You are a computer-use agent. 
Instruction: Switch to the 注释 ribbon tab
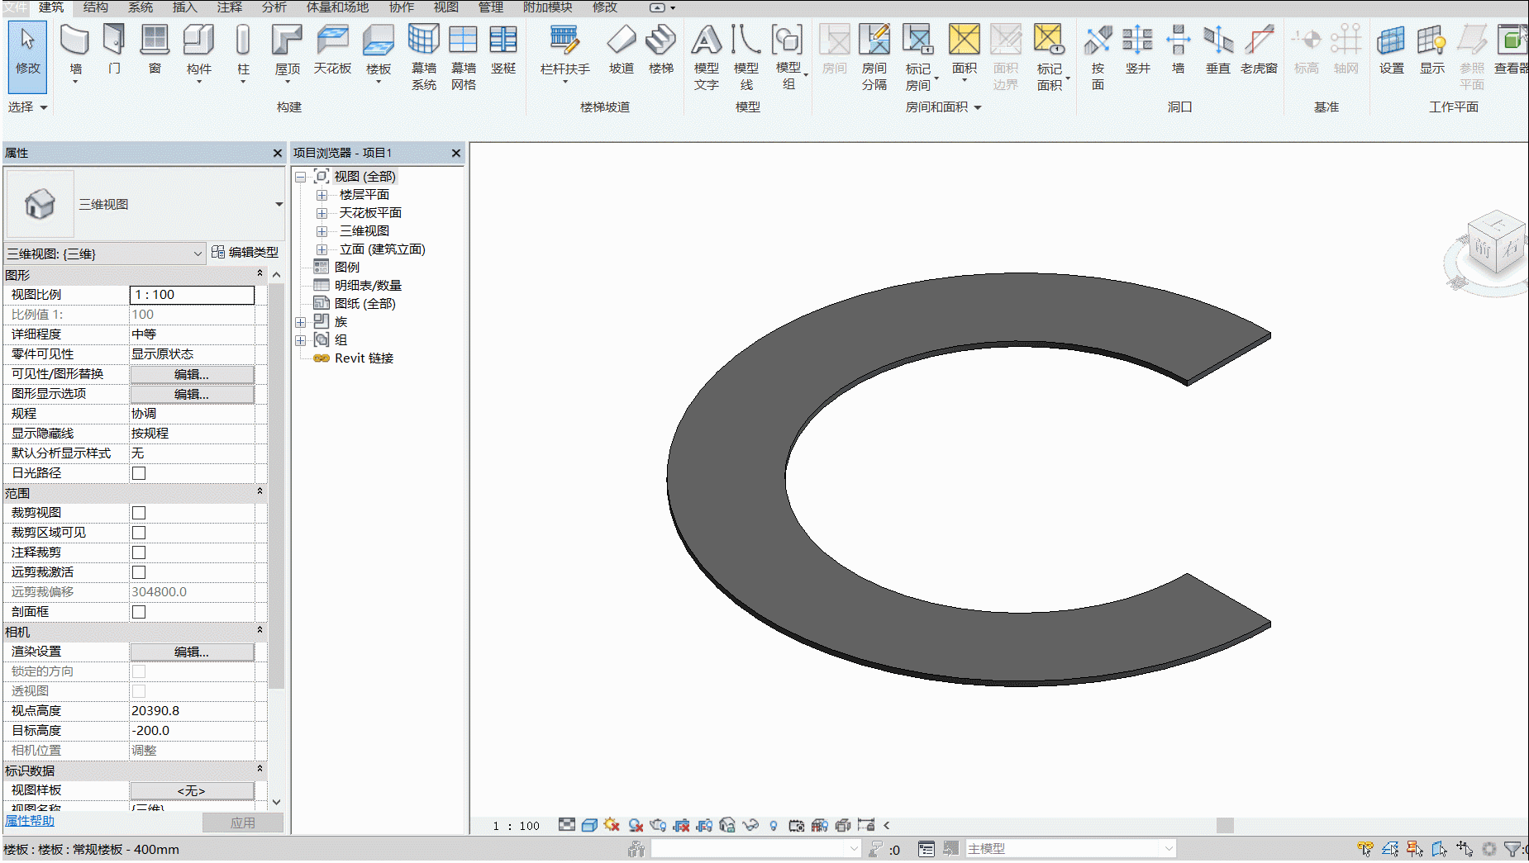230,7
